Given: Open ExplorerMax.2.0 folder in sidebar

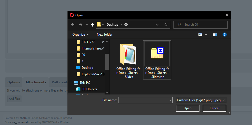Looking at the screenshot, I should pyautogui.click(x=93, y=74).
